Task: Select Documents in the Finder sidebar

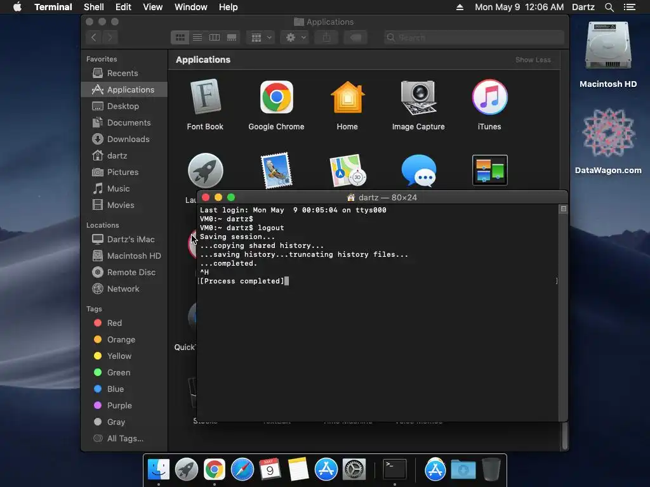Action: [124, 122]
